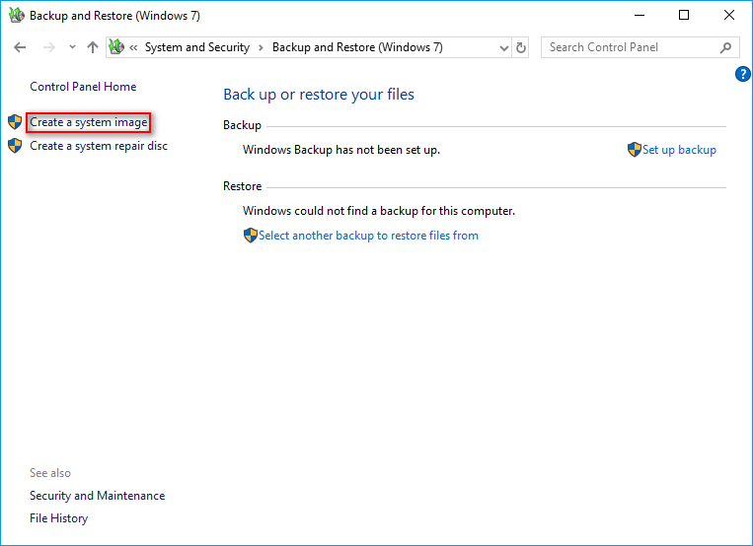753x546 pixels.
Task: Go to Control Panel Home
Action: click(x=83, y=87)
